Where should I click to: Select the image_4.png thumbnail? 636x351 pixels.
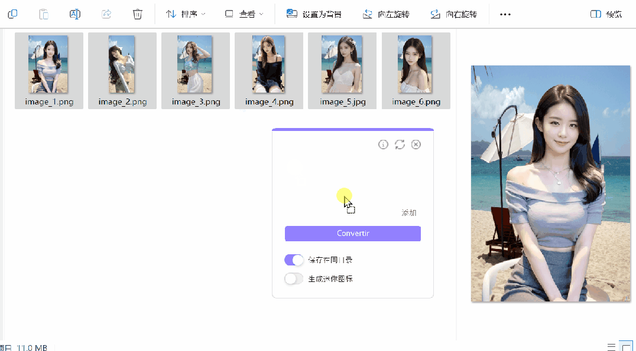click(269, 71)
